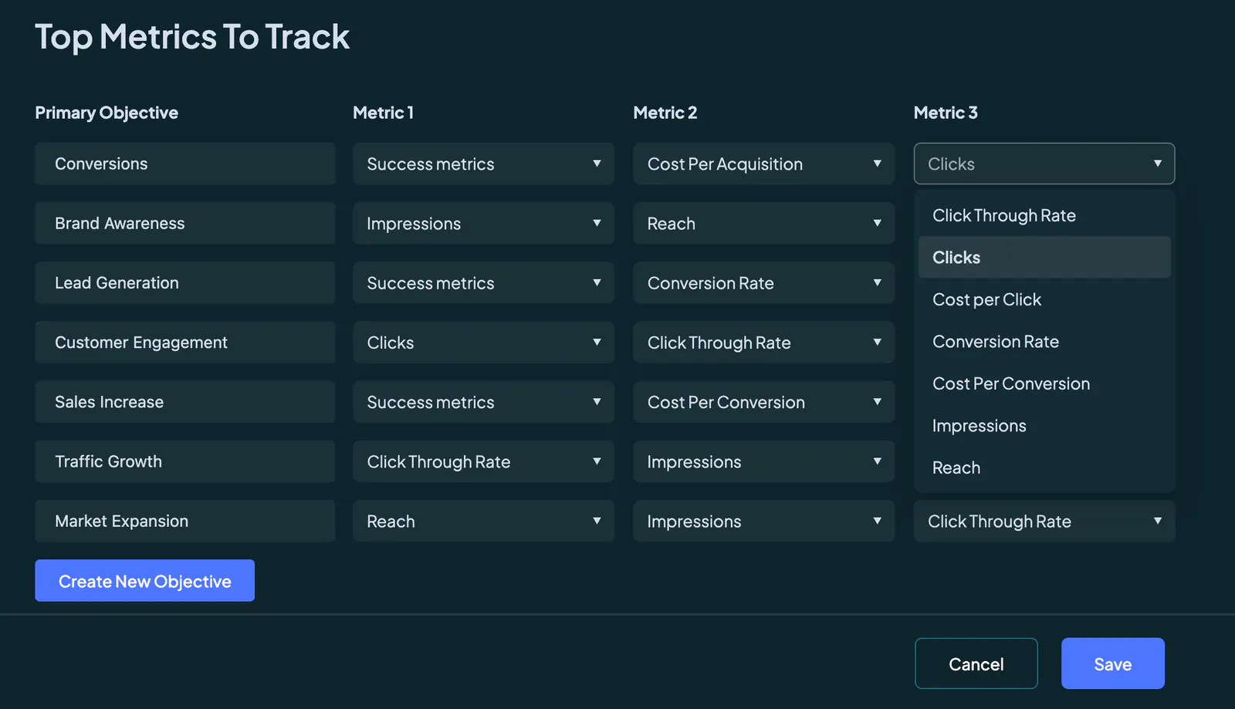
Task: Select the Sales Increase objective field
Action: point(185,402)
